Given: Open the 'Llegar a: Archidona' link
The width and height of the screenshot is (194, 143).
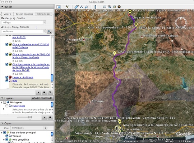Looking at the screenshot, I should pos(23,77).
